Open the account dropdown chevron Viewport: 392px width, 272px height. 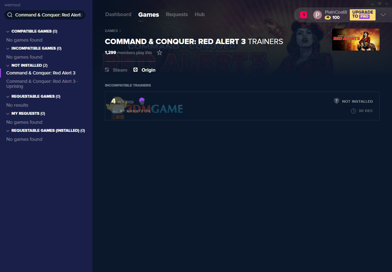point(383,15)
